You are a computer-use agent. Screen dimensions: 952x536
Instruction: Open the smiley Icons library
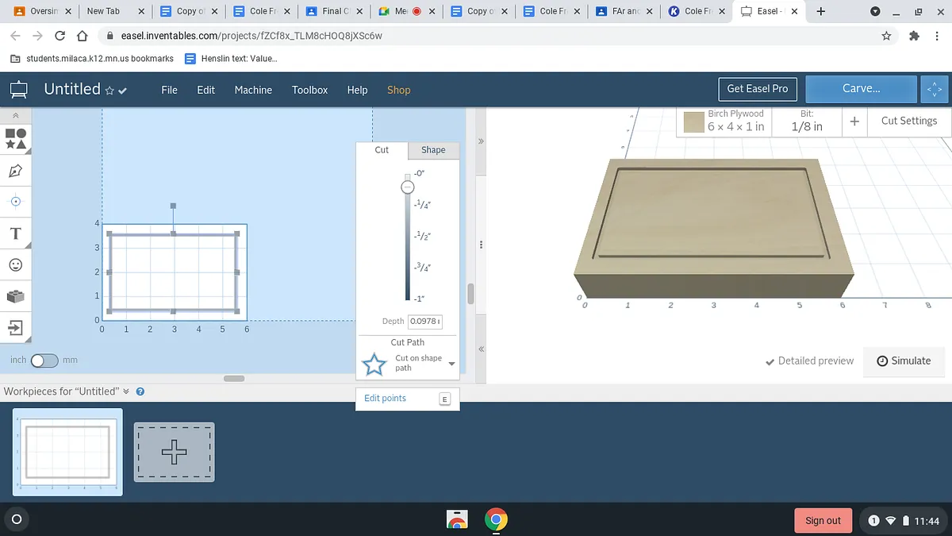point(16,264)
